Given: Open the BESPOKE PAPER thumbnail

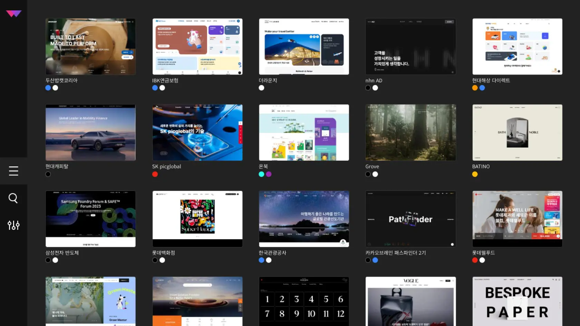Looking at the screenshot, I should pos(517,302).
